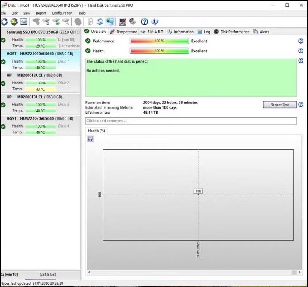
Task: Click the graph scroll right arrow
Action: pyautogui.click(x=299, y=272)
